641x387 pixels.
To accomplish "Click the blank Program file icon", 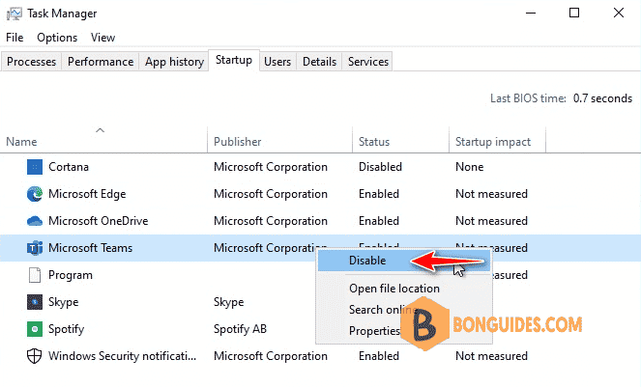I will tap(35, 275).
